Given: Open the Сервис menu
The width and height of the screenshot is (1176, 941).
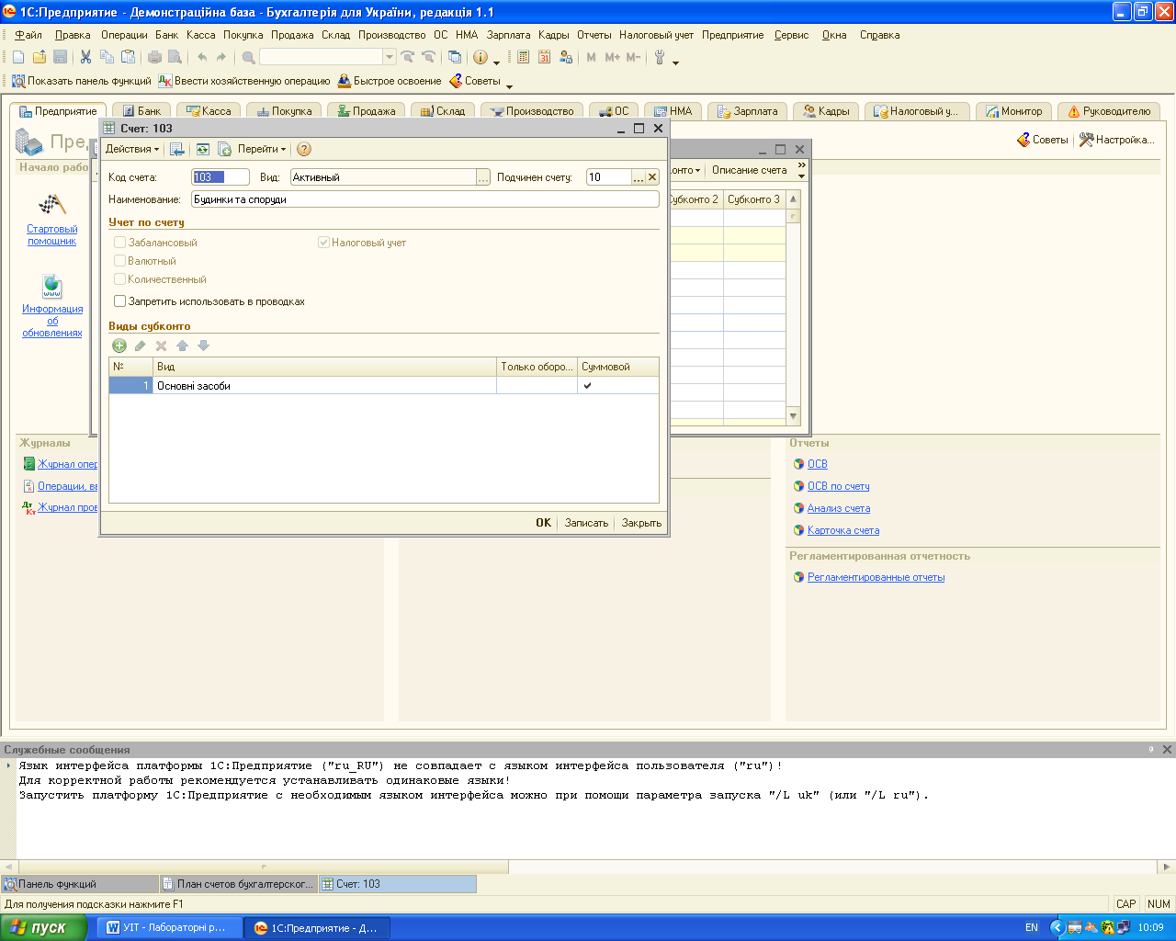Looking at the screenshot, I should pos(791,35).
